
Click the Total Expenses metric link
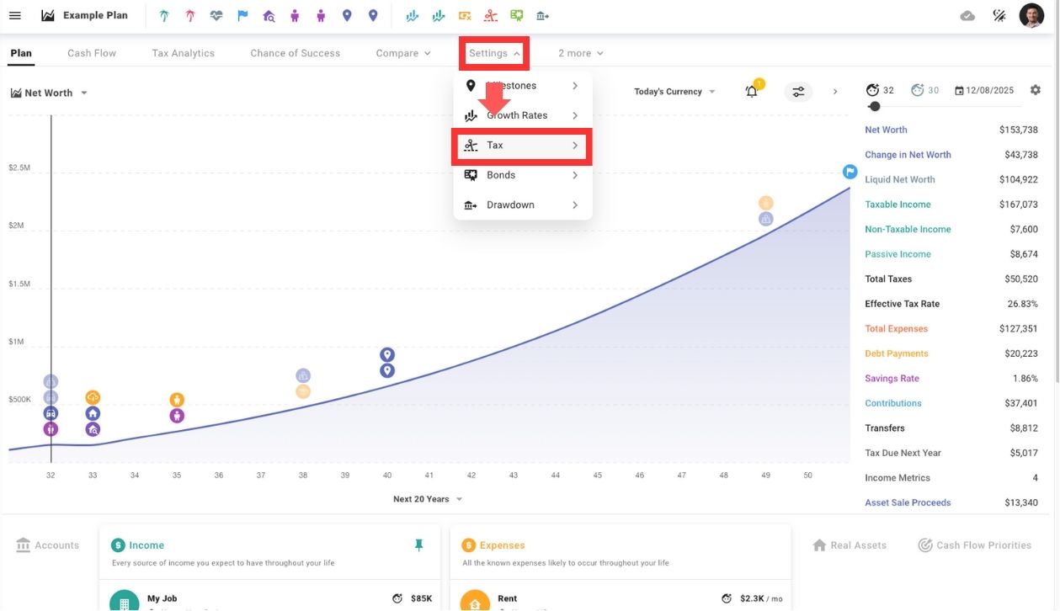coord(896,329)
